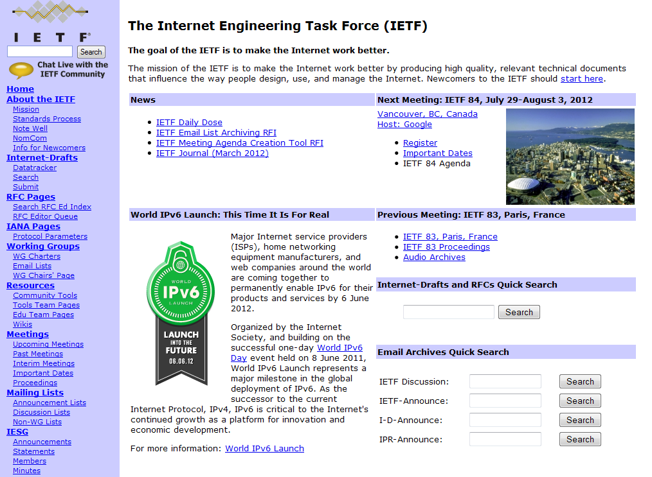The width and height of the screenshot is (652, 477).
Task: Open Announcement Lists link
Action: click(50, 403)
